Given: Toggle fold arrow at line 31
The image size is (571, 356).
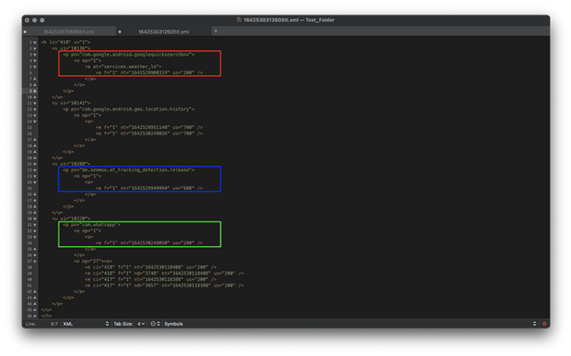Looking at the screenshot, I should pos(35,225).
